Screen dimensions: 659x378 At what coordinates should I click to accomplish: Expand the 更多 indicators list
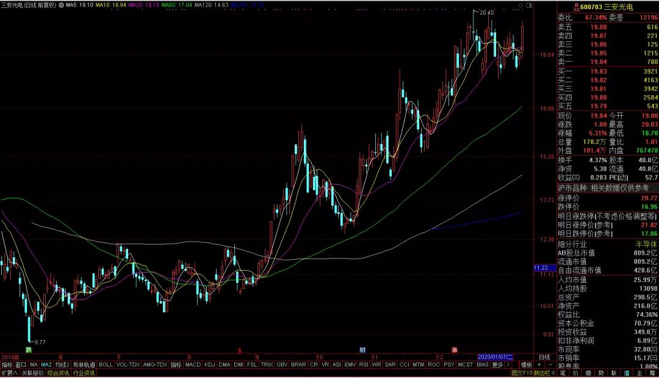tap(498, 365)
